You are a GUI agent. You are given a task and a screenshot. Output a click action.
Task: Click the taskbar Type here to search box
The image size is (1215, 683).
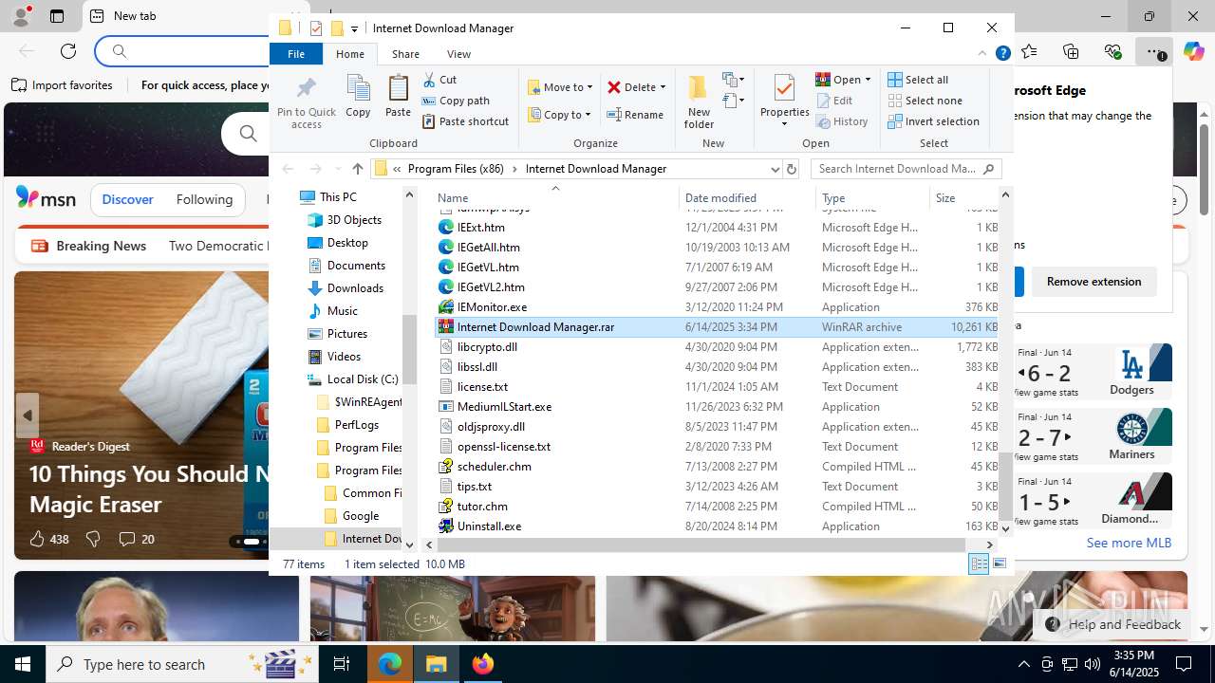[x=180, y=664]
